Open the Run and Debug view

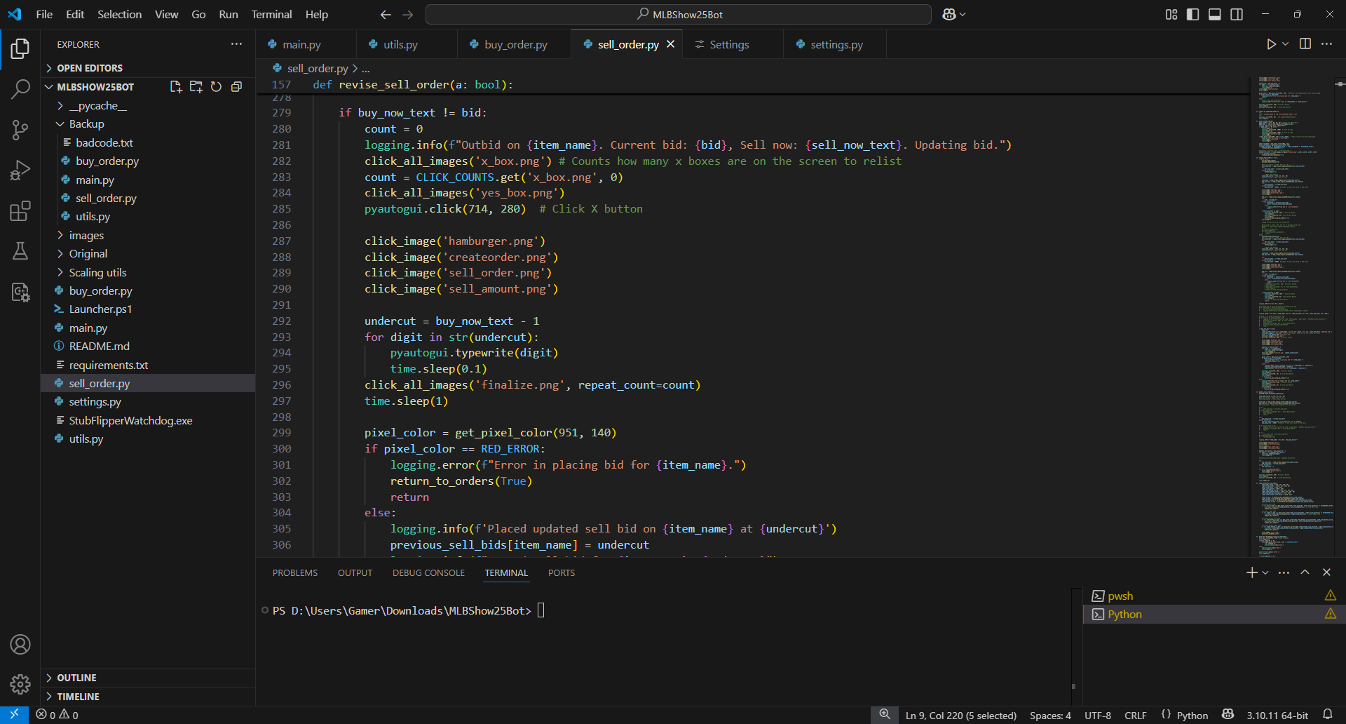click(x=20, y=170)
